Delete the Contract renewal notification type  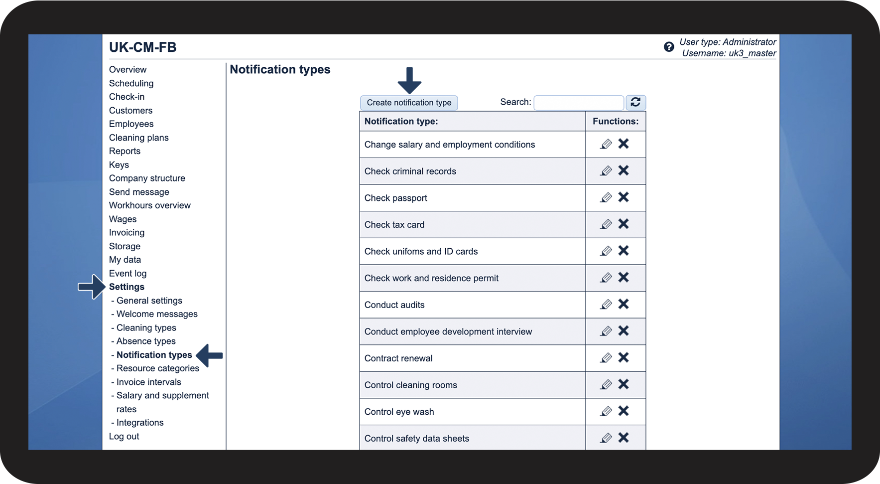pyautogui.click(x=624, y=357)
